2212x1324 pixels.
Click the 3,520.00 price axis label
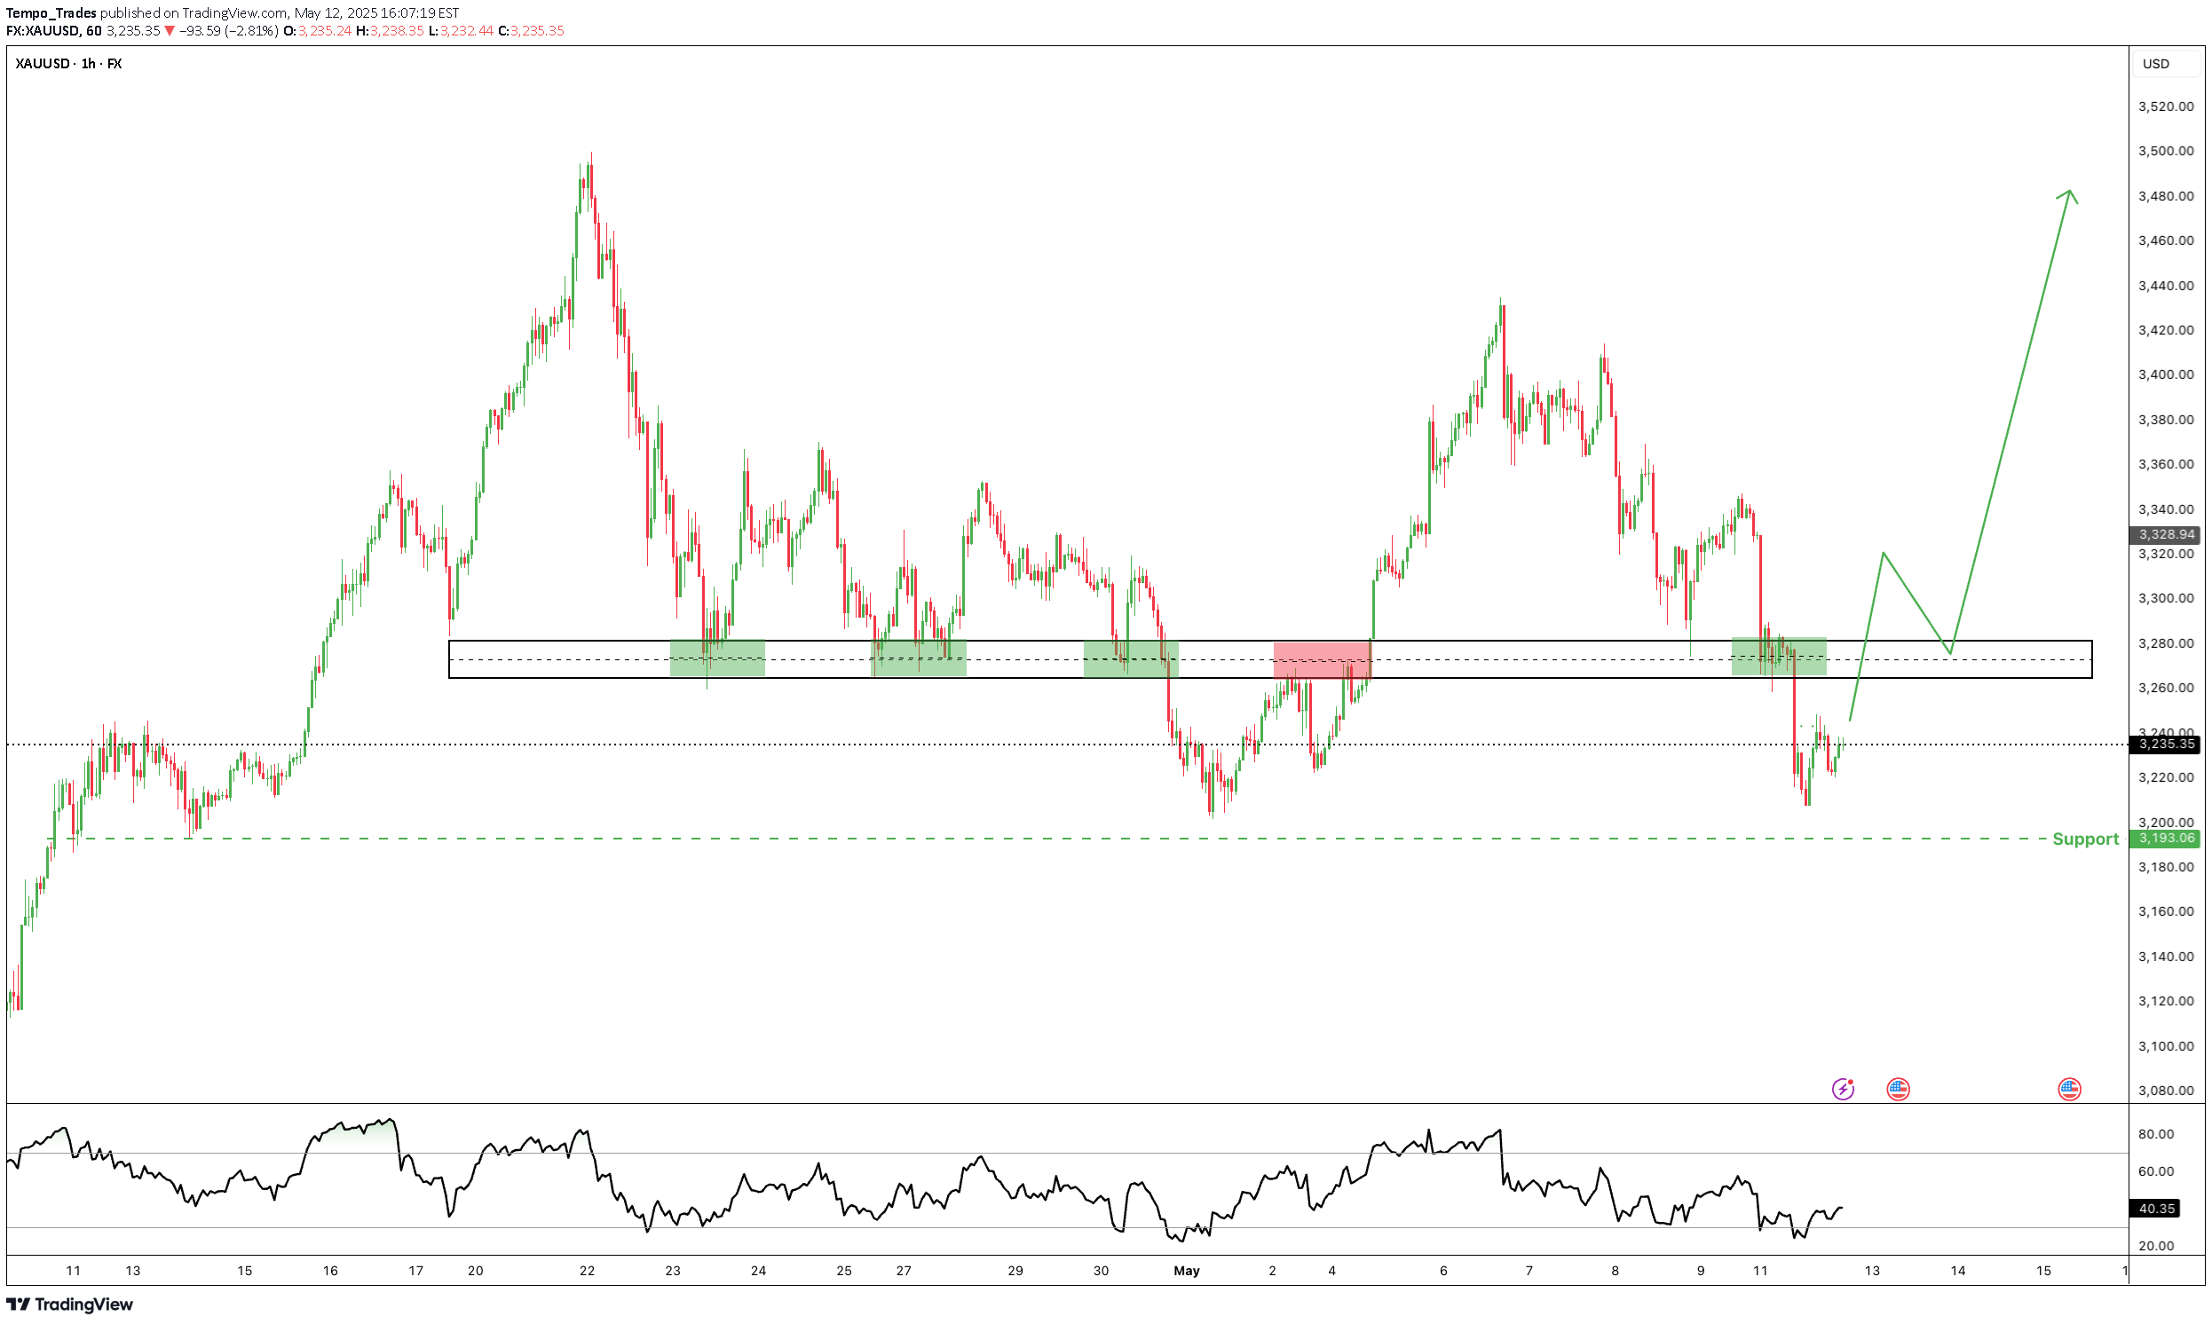(x=2167, y=106)
